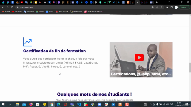Switch to the LinkedIn tab

point(50,2)
